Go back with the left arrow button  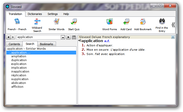tap(8, 37)
